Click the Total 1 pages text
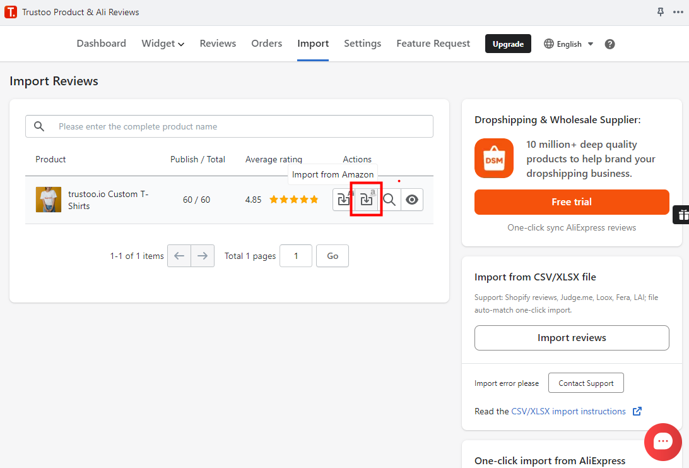Screen dimensions: 689x468 coord(250,256)
